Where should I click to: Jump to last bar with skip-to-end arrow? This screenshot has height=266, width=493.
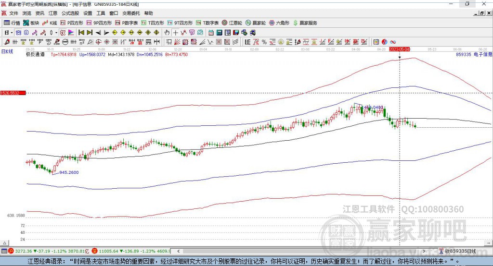(90, 33)
